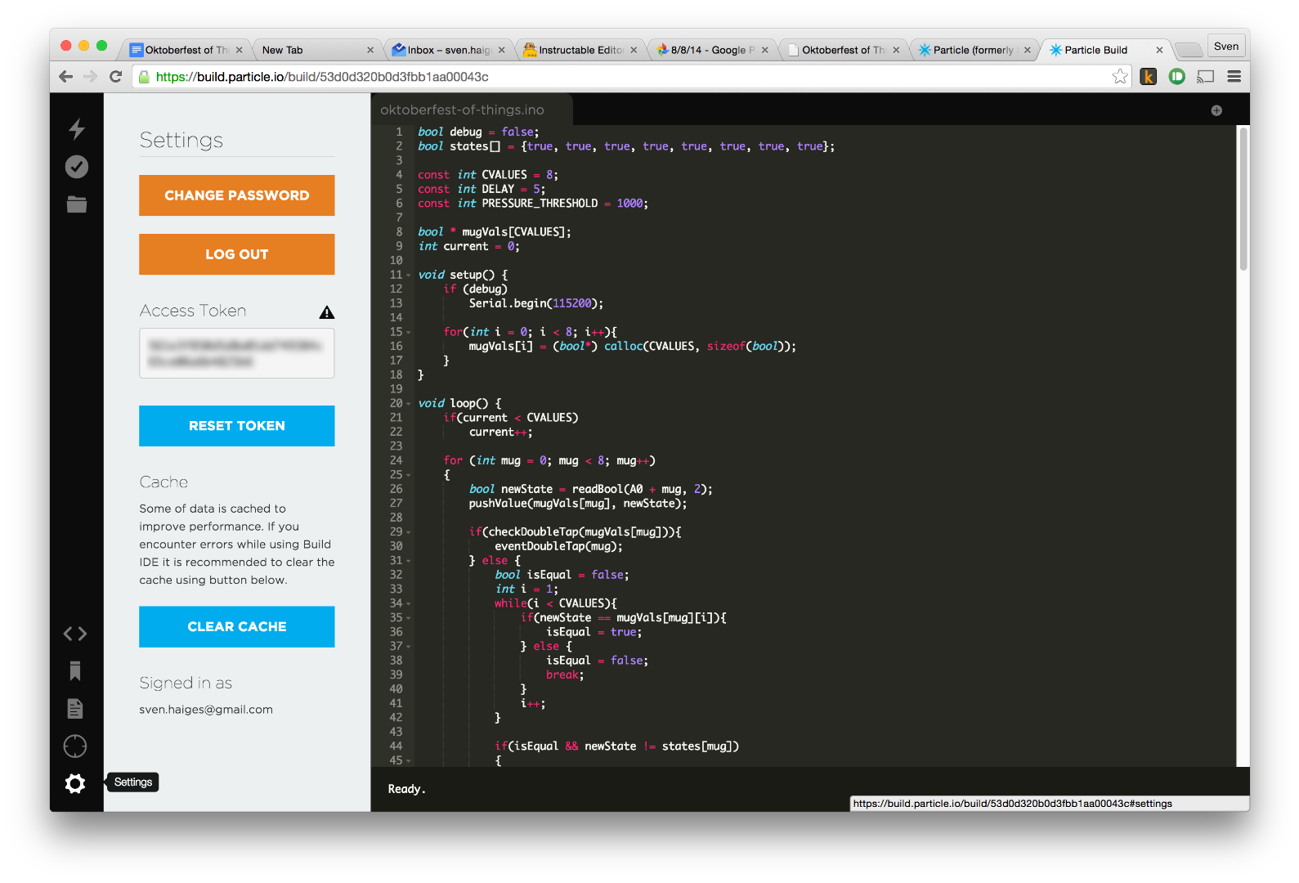This screenshot has width=1299, height=883.
Task: Click Serial.begin(115200) on line 13
Action: 535,303
